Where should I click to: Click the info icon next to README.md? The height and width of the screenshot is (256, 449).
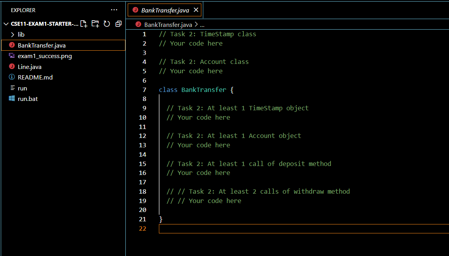[x=12, y=77]
